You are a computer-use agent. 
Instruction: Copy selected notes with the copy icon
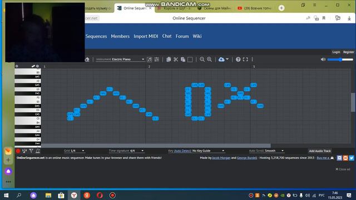[x=169, y=59]
